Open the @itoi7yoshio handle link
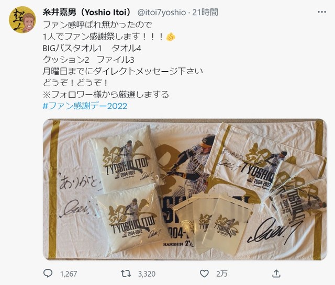Viewport: 335px width, 285px height. (x=162, y=13)
